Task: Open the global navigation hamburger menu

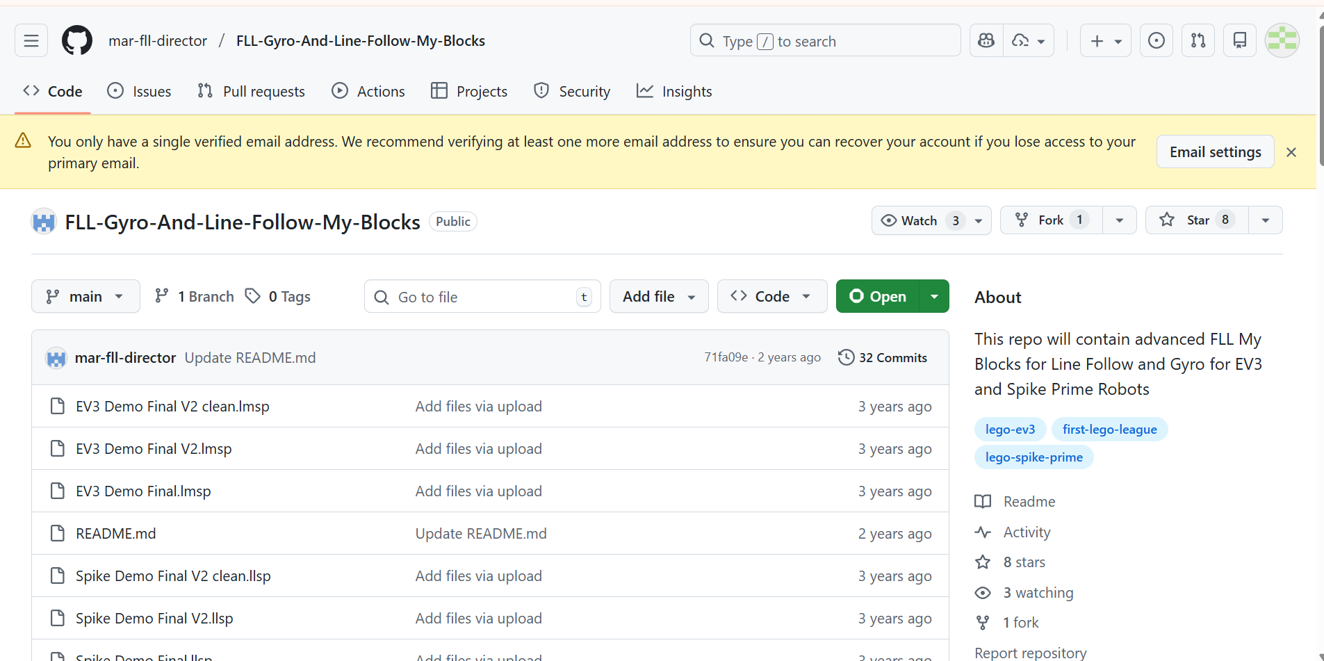Action: click(31, 40)
